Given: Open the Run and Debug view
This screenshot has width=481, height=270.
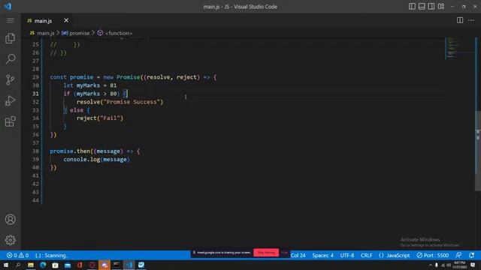Looking at the screenshot, I should (x=10, y=100).
